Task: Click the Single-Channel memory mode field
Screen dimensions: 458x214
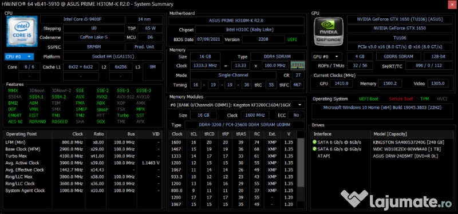Action: [233, 76]
